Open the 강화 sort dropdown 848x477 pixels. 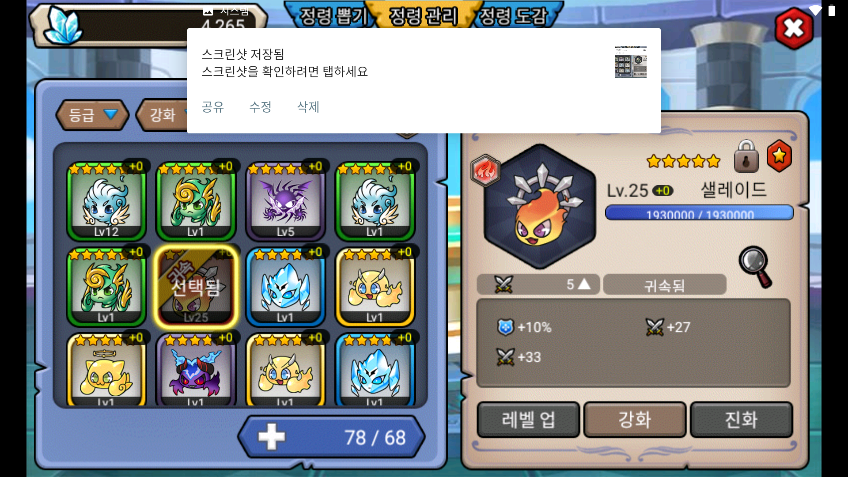tap(162, 115)
